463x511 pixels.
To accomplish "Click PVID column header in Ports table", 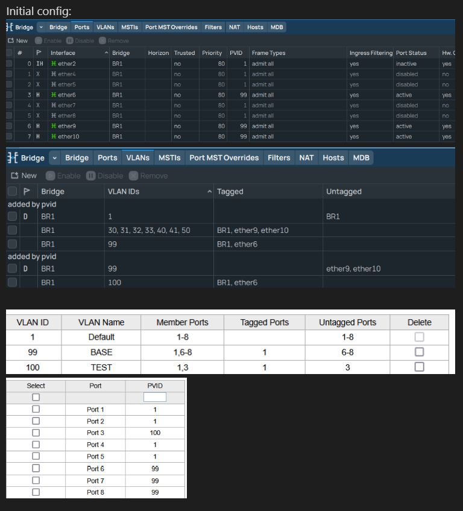I will 238,53.
